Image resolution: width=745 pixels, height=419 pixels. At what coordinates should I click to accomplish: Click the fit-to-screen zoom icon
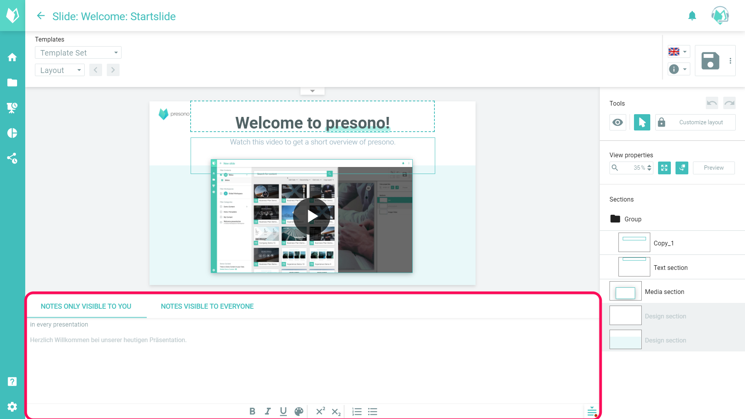(664, 168)
